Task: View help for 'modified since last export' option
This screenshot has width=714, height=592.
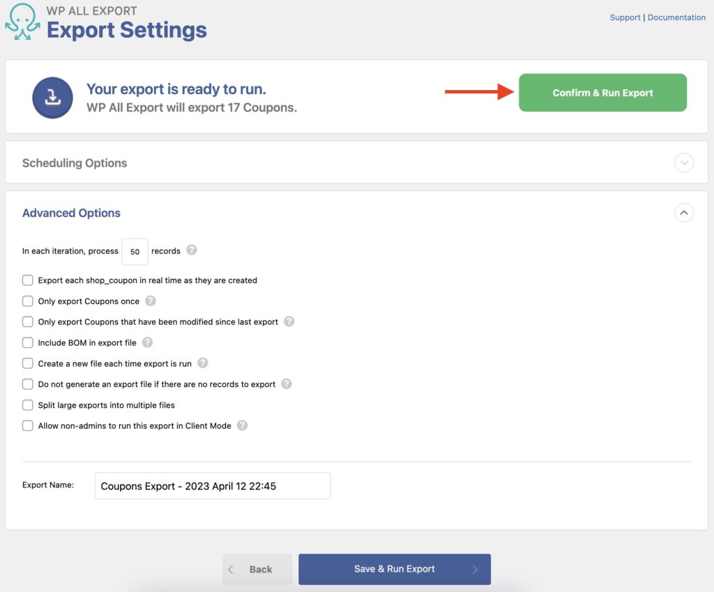Action: pyautogui.click(x=288, y=322)
